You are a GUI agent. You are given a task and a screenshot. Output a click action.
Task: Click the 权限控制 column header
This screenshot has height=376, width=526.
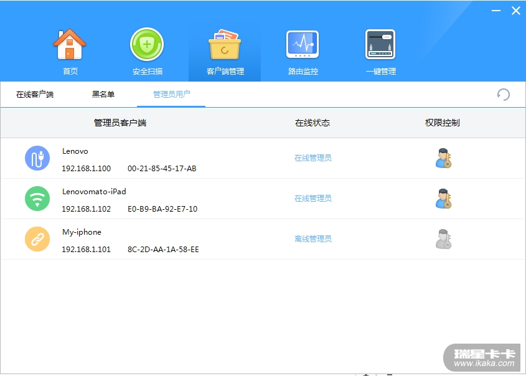click(x=442, y=123)
